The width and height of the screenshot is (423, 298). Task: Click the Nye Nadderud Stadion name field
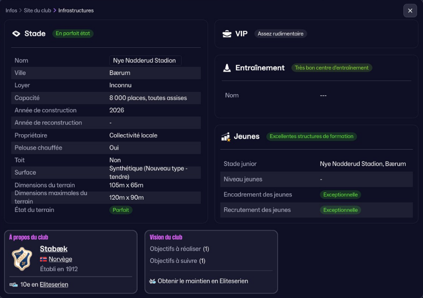(x=145, y=61)
